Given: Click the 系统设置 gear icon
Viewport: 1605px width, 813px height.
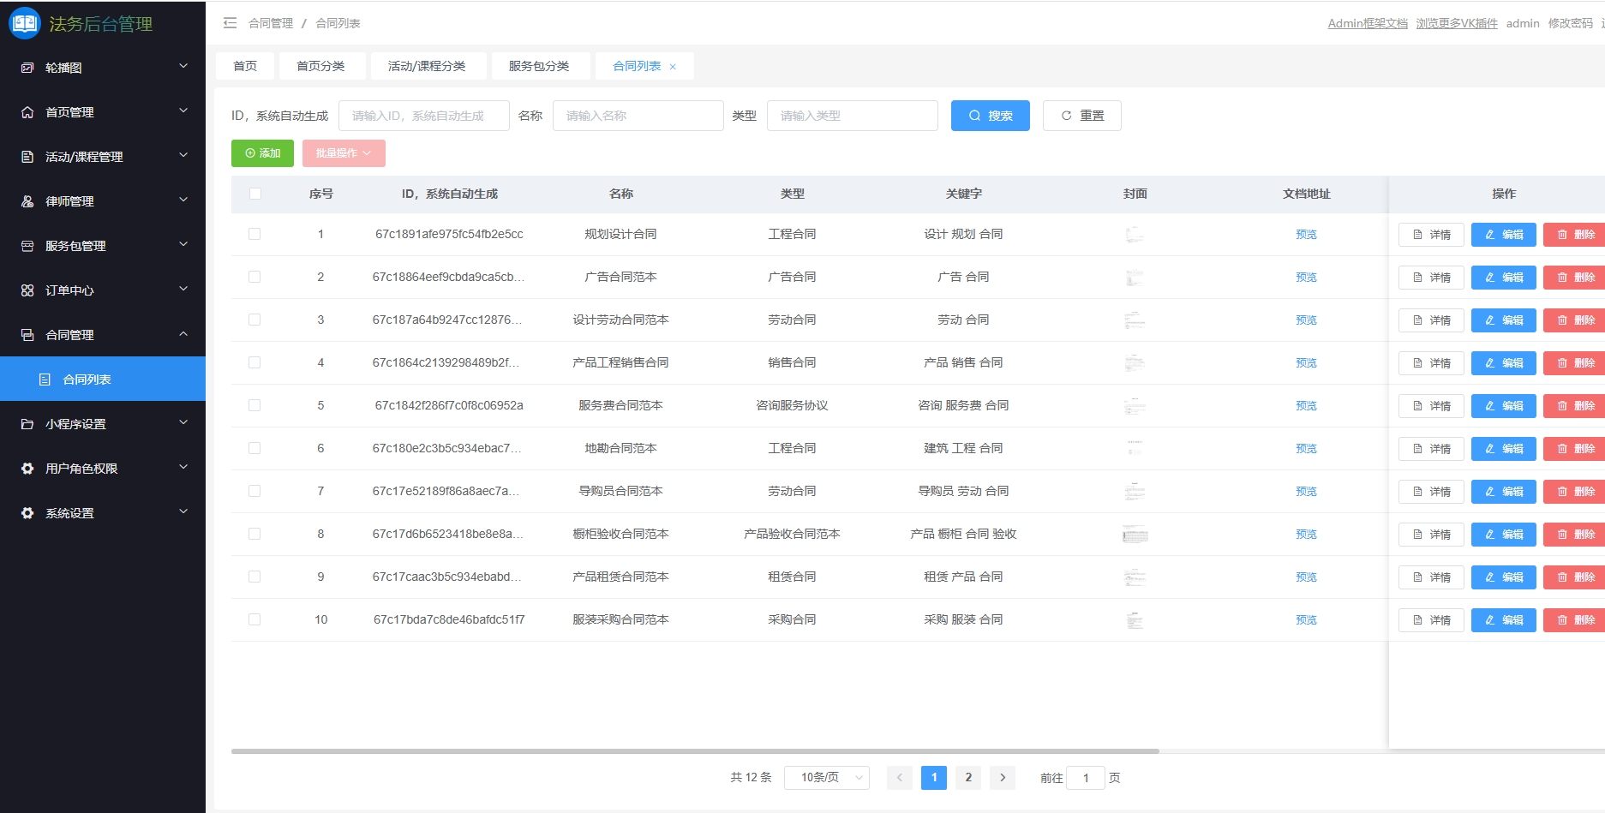Looking at the screenshot, I should coord(27,513).
